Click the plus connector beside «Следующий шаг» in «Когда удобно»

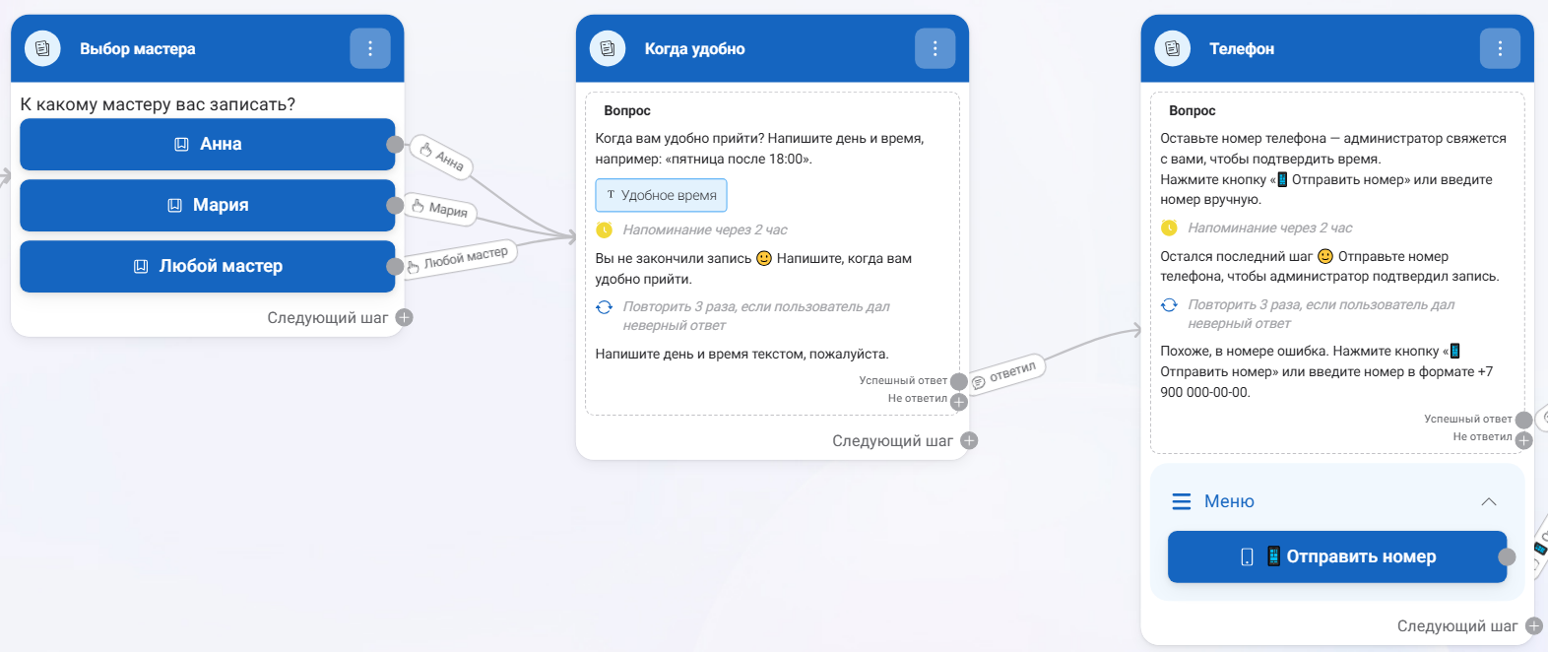point(969,440)
